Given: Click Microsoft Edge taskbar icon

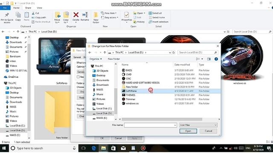Looking at the screenshot, I should (94, 148).
